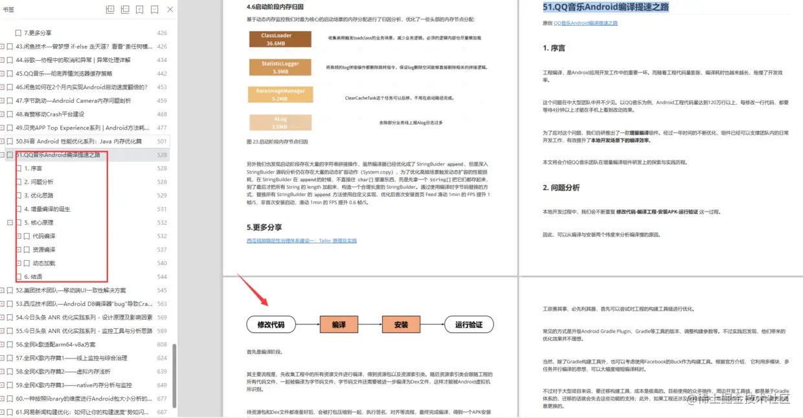Image resolution: width=803 pixels, height=418 pixels.
Task: Click bookmark icon beside 7.更多分享
Action: click(x=18, y=33)
